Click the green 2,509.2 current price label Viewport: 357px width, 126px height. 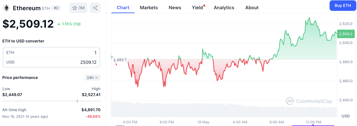[346, 34]
